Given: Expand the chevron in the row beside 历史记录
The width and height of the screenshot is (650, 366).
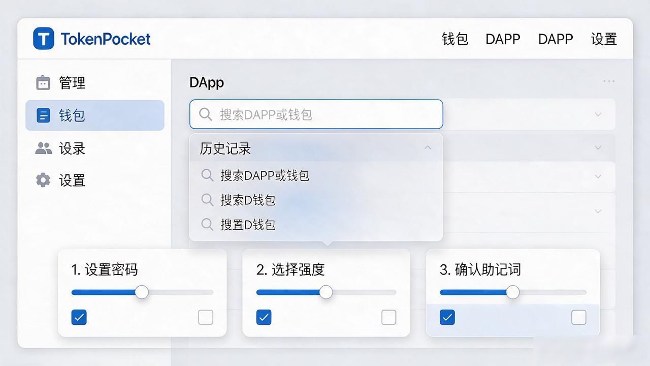Looking at the screenshot, I should [x=598, y=148].
